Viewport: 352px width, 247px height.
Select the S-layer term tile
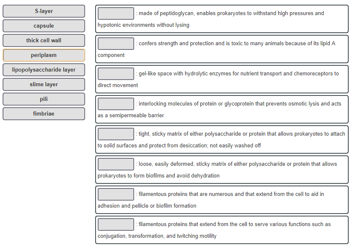coord(44,11)
